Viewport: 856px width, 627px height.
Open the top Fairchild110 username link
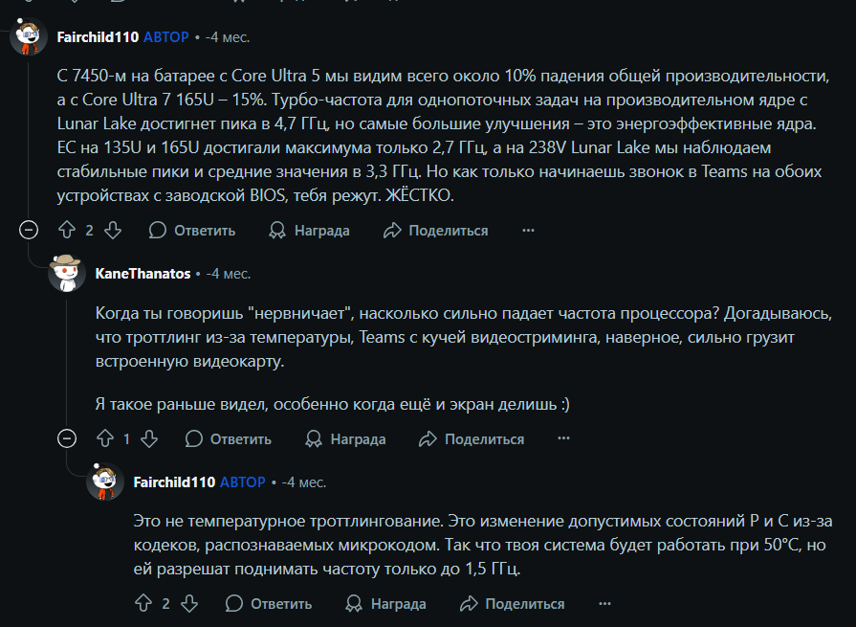tap(97, 37)
